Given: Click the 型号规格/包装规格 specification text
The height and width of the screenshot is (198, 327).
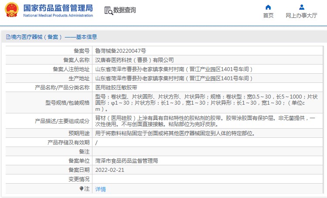Looking at the screenshot, I should [207, 102].
